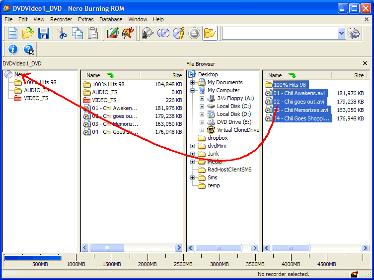Screen dimensions: 374x280
Task: Expand the Junk folder node
Action: 193,154
